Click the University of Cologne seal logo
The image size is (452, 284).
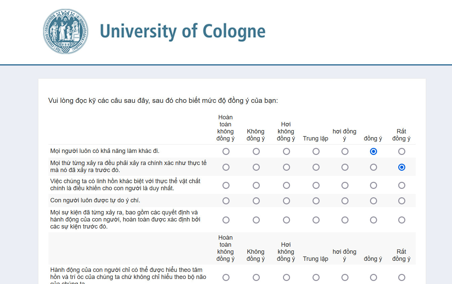[66, 31]
